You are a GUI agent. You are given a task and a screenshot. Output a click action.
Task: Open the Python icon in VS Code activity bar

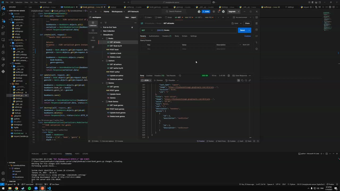[3, 71]
